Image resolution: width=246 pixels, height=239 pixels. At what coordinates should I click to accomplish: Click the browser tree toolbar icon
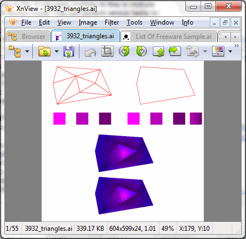(14, 51)
